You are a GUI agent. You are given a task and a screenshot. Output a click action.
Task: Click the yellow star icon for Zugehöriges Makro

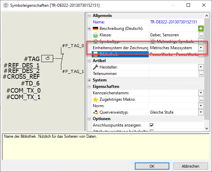tap(95, 99)
